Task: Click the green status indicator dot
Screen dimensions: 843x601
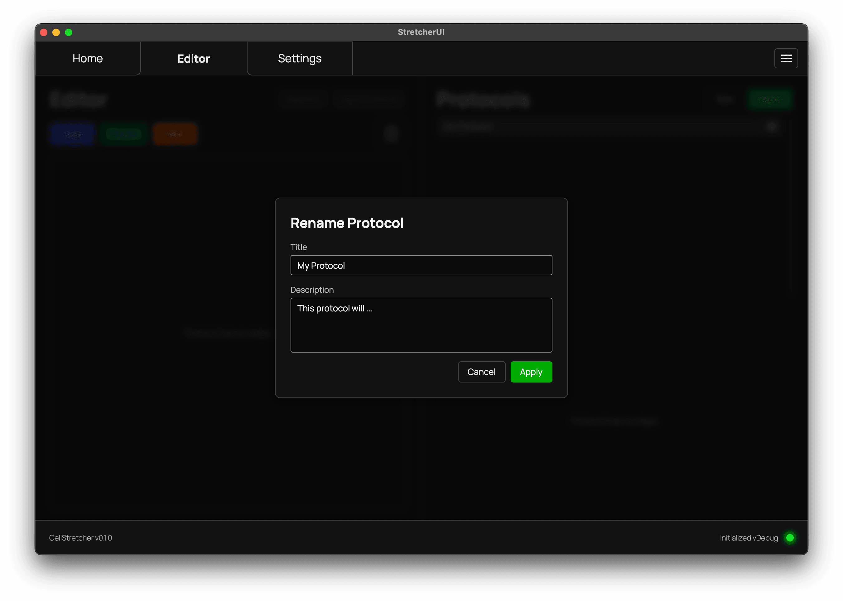Action: (790, 537)
